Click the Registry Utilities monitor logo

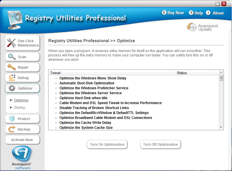pos(15,20)
